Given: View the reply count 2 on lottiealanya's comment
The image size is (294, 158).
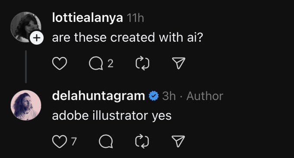Looking at the screenshot, I should point(110,63).
